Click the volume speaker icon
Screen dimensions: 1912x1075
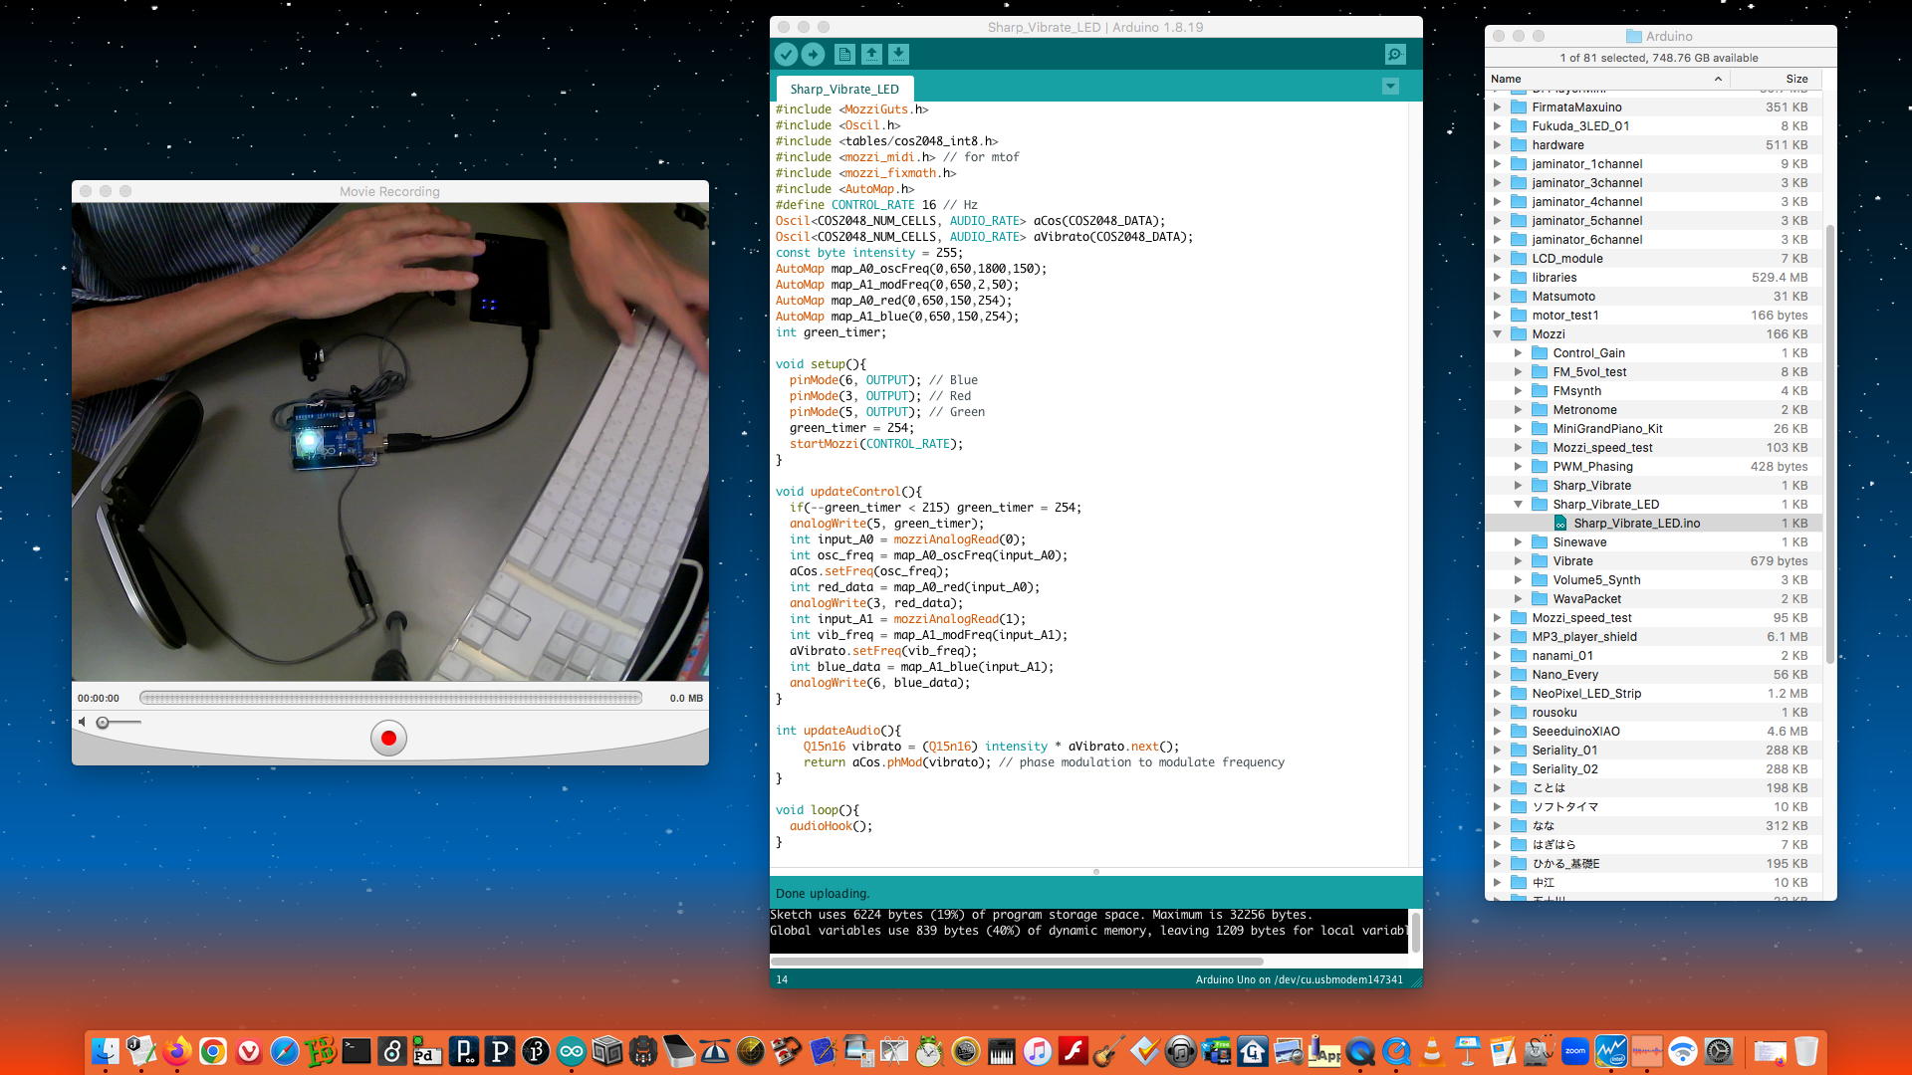coord(83,722)
